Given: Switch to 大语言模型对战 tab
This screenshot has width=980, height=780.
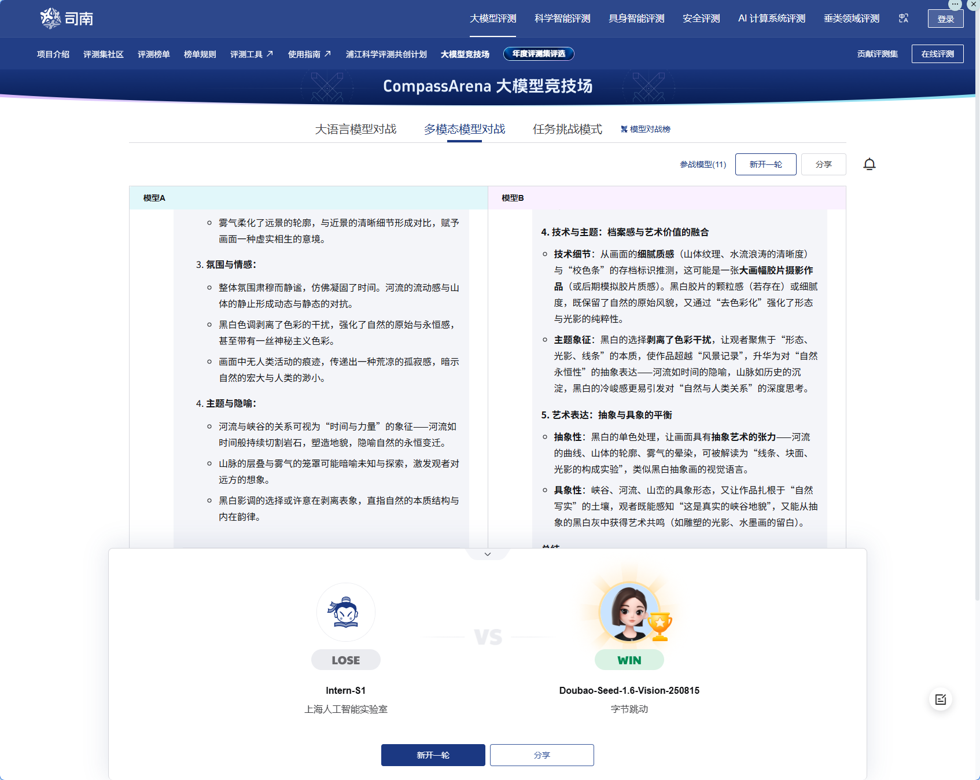Looking at the screenshot, I should pyautogui.click(x=356, y=129).
